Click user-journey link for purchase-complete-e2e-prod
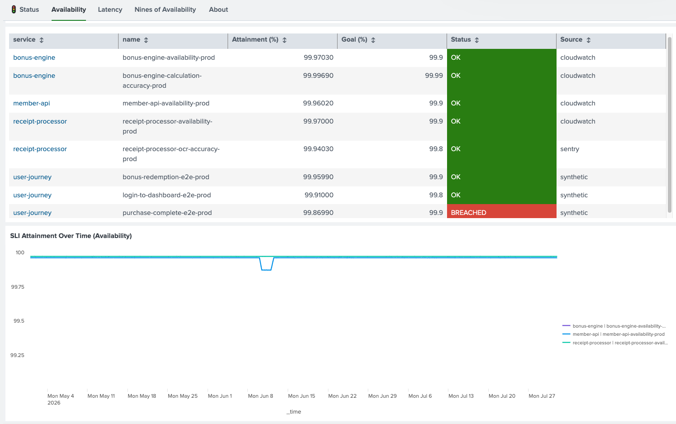Screen dimensions: 676x424 coord(33,213)
